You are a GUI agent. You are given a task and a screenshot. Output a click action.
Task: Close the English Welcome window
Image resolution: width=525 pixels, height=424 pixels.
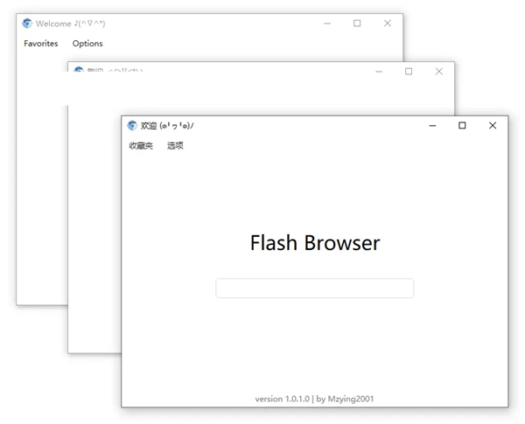(387, 24)
